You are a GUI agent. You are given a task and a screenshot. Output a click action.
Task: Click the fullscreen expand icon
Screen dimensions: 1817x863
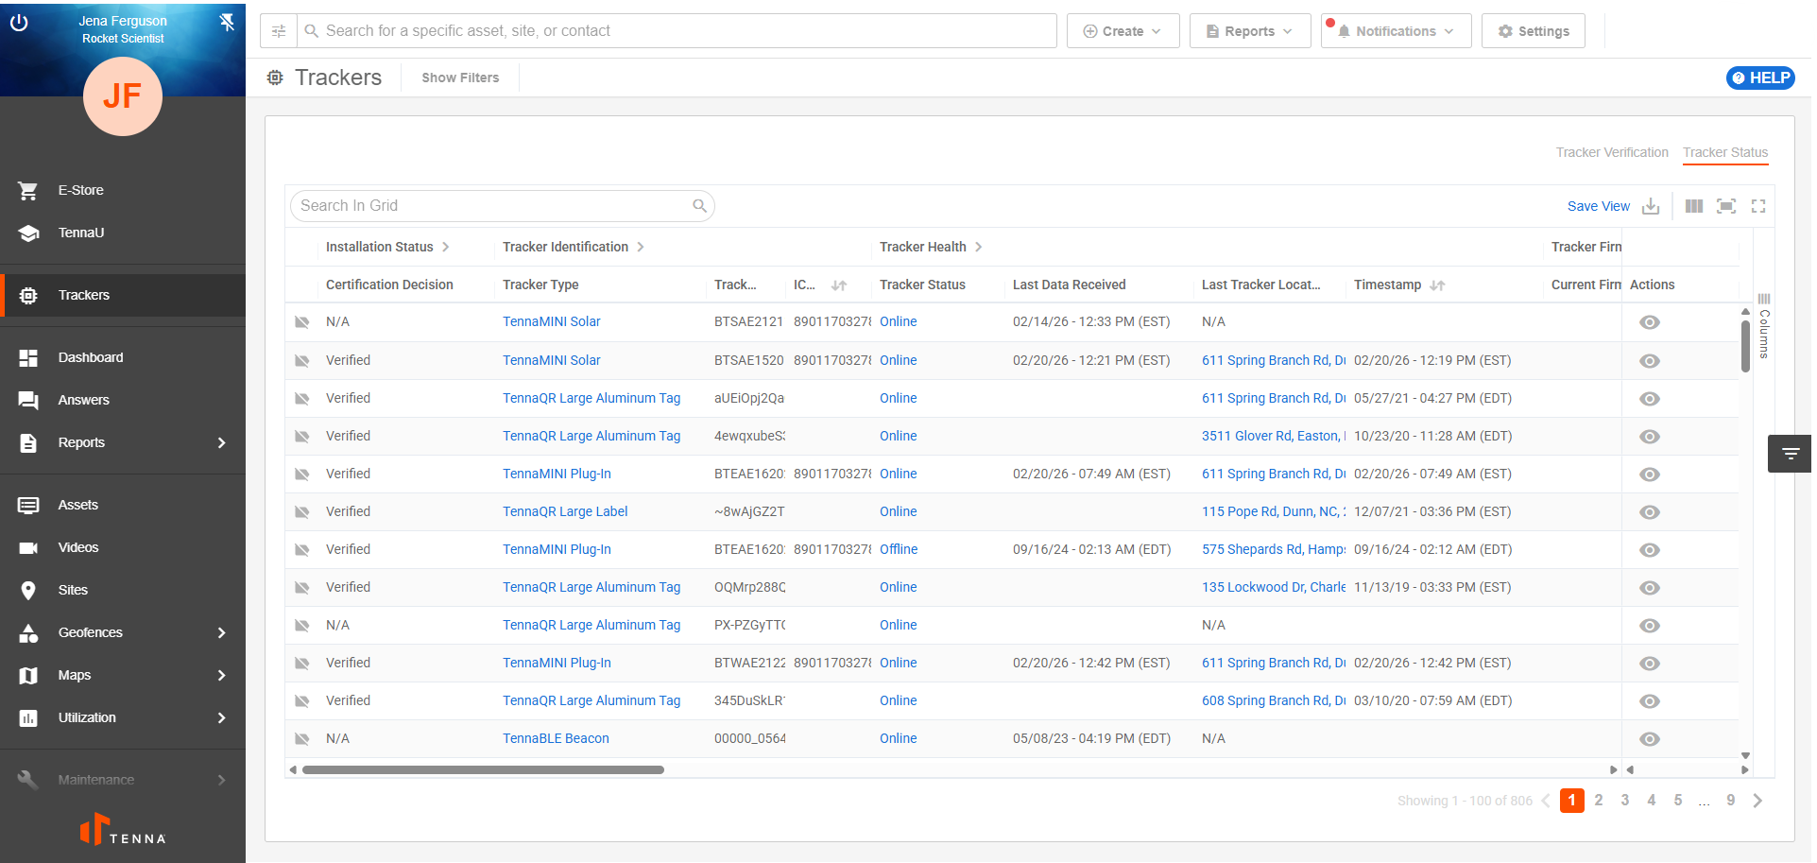click(1758, 206)
